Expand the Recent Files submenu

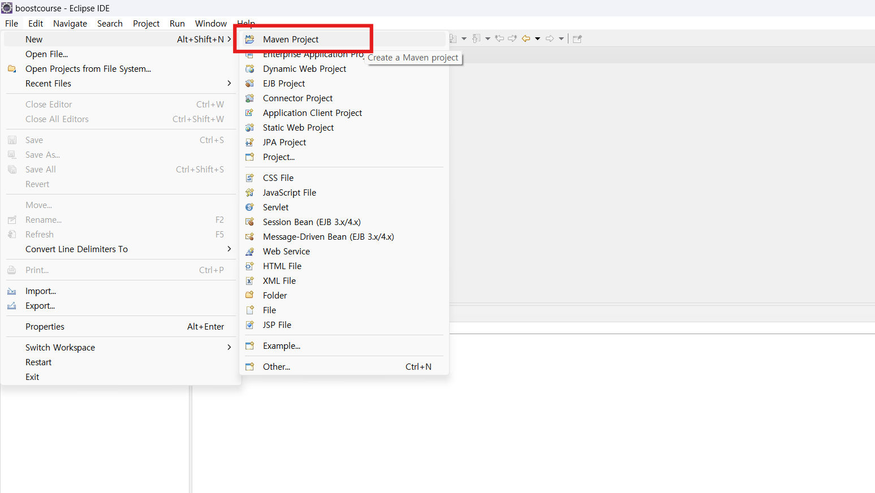pos(120,84)
